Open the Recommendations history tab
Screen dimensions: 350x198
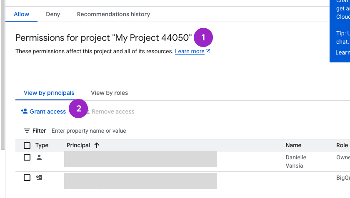(113, 14)
